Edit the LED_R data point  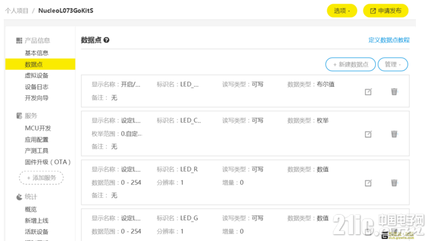click(368, 183)
